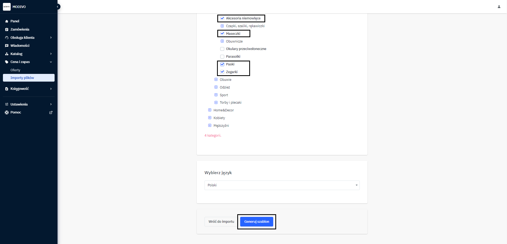
Task: Collapse the sidebar with the arrow button
Action: [58, 7]
